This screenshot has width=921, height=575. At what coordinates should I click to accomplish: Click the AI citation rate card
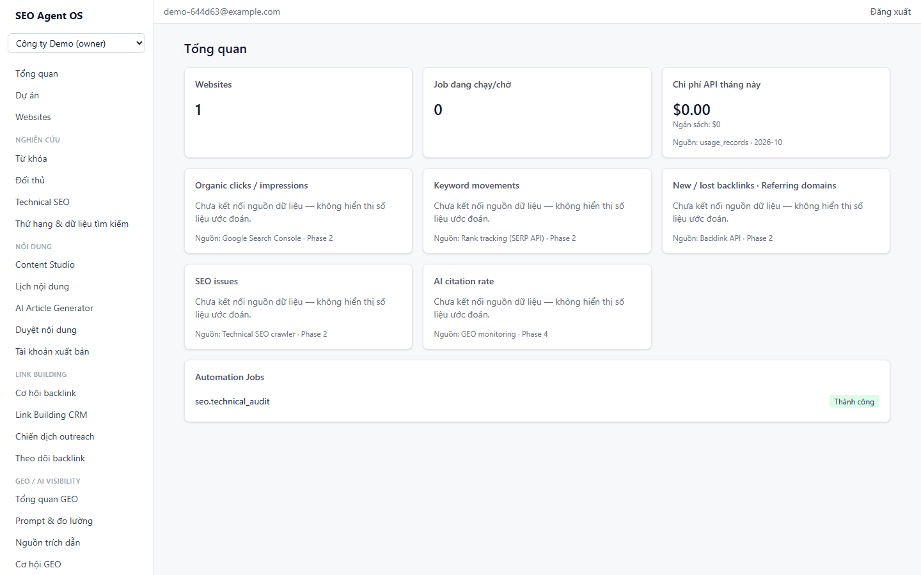click(x=537, y=307)
